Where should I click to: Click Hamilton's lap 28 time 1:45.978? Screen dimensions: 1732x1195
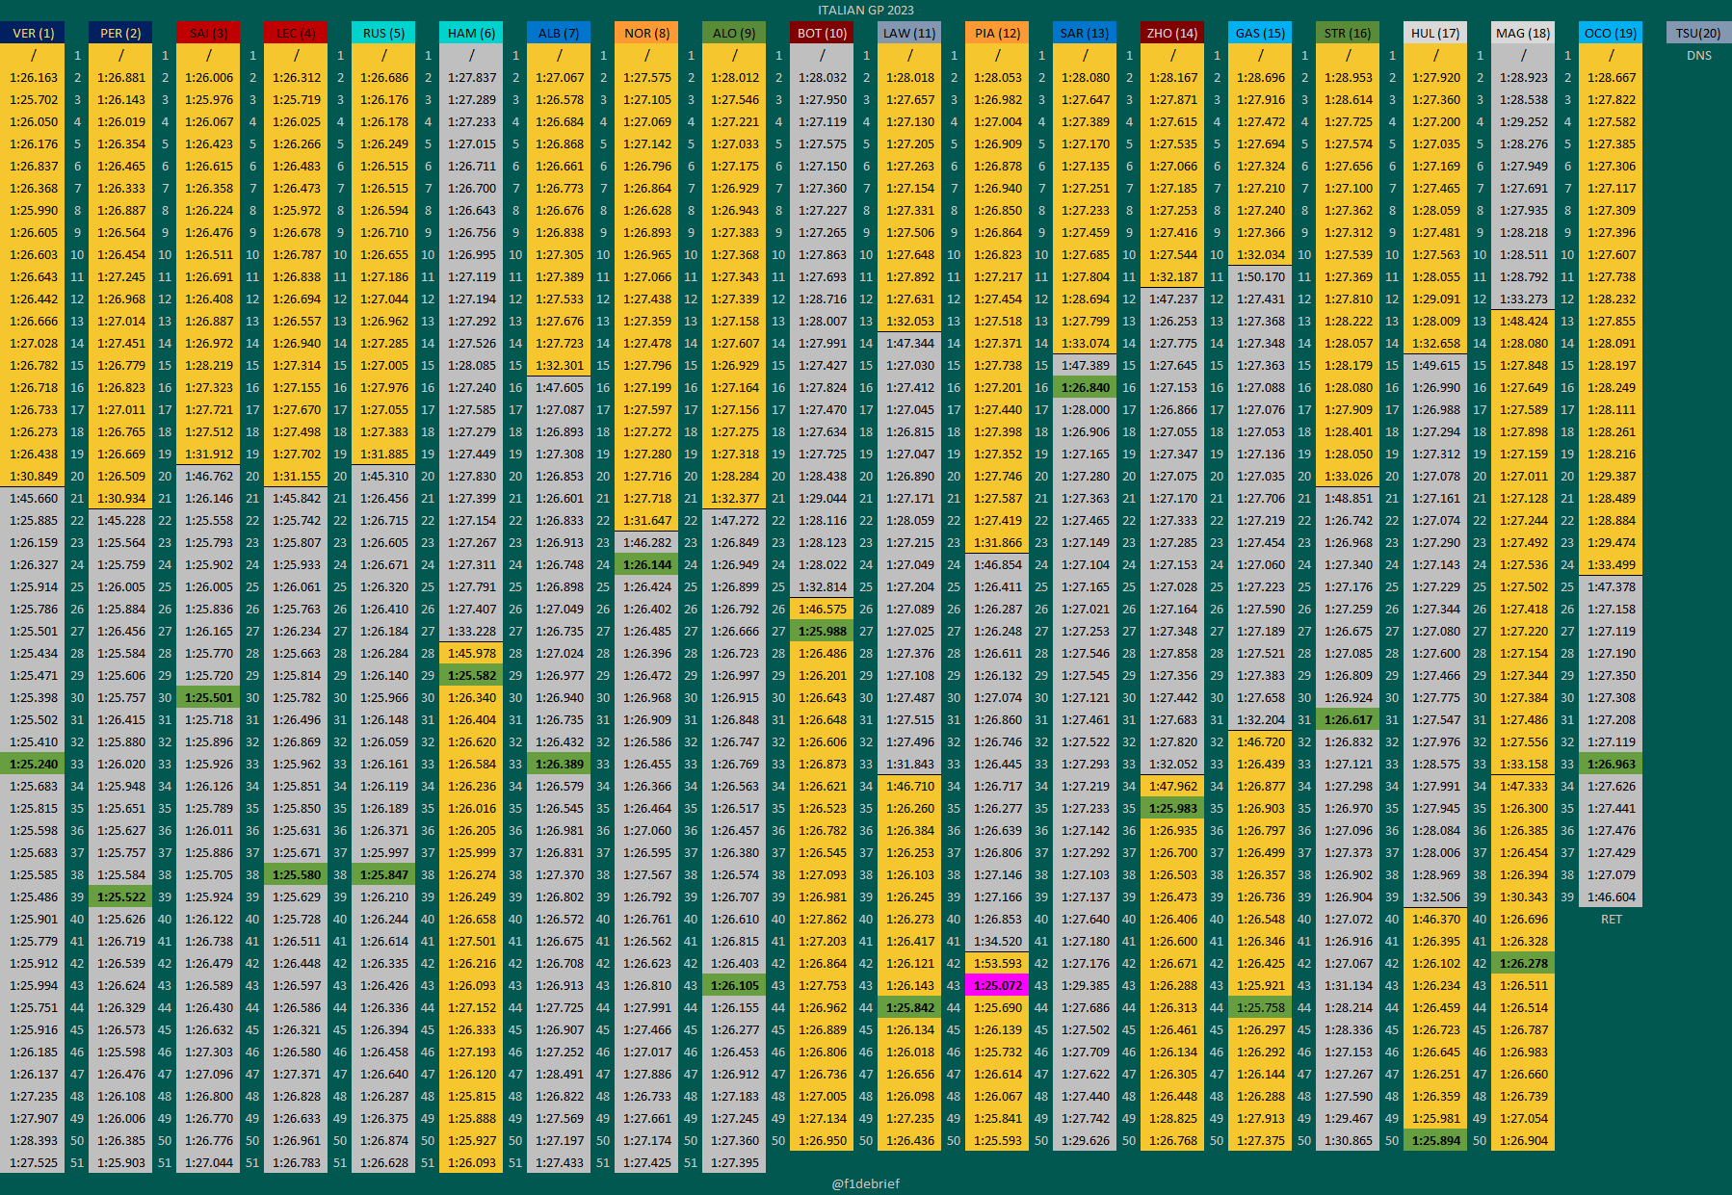[x=472, y=653]
